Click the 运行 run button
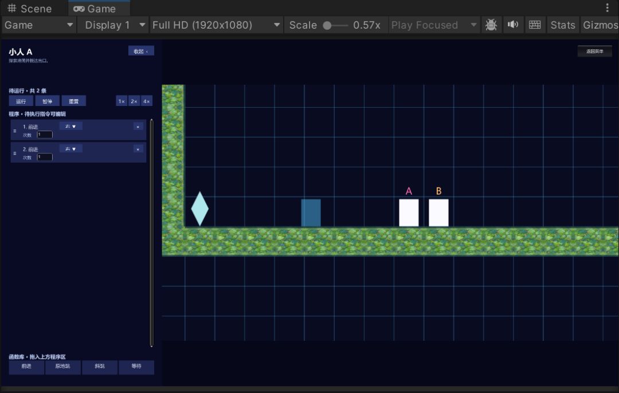619x393 pixels. (21, 101)
